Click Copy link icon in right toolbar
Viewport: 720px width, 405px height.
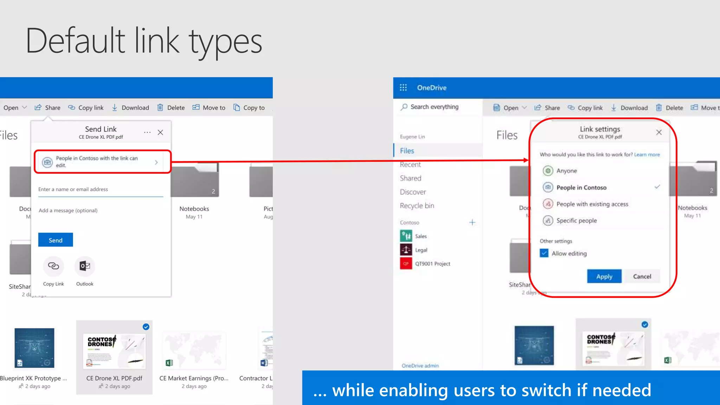[571, 108]
